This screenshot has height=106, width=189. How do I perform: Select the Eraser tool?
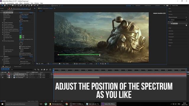point(32,6)
